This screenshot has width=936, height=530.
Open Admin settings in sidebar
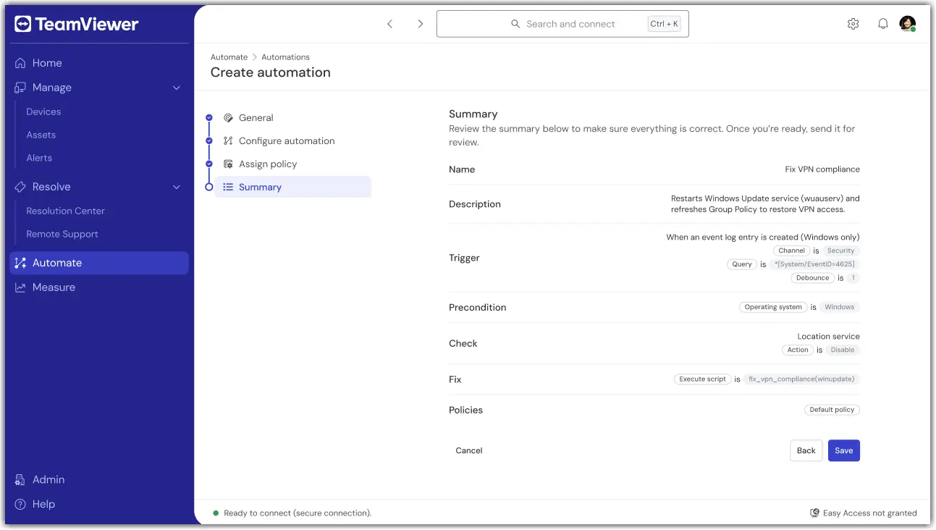point(40,479)
